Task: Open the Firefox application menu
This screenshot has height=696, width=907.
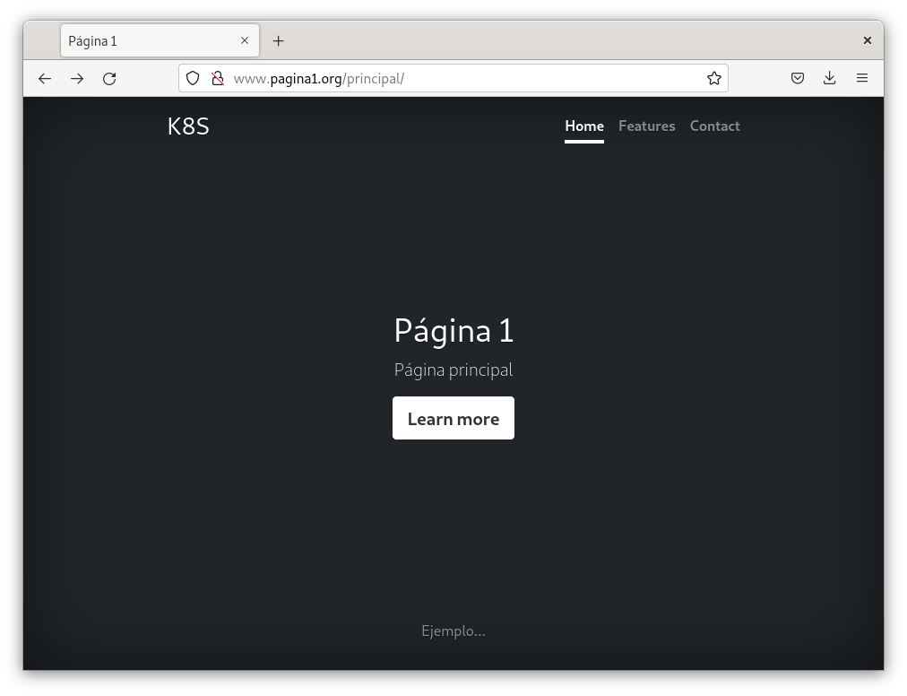Action: tap(862, 79)
